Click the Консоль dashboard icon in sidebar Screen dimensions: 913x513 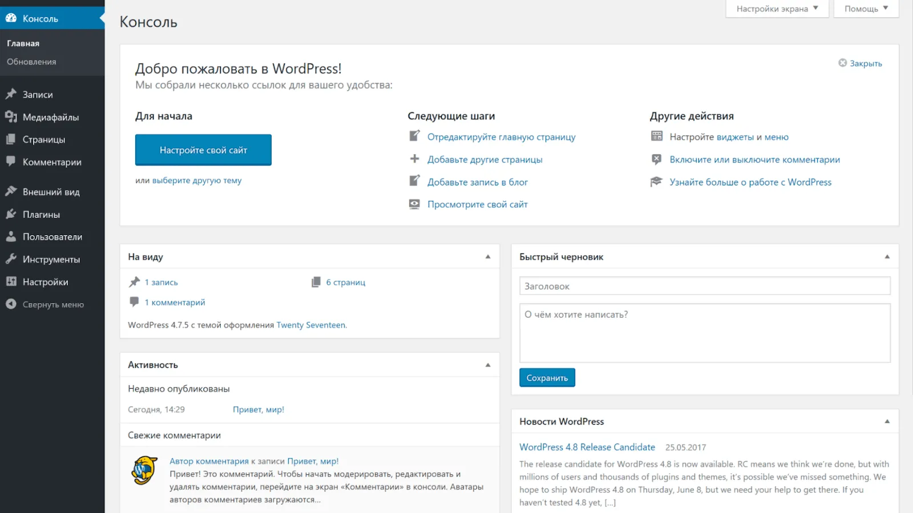point(11,18)
